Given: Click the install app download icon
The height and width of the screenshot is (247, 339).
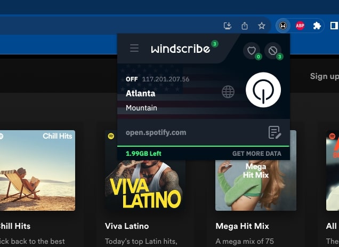Looking at the screenshot, I should (x=228, y=26).
